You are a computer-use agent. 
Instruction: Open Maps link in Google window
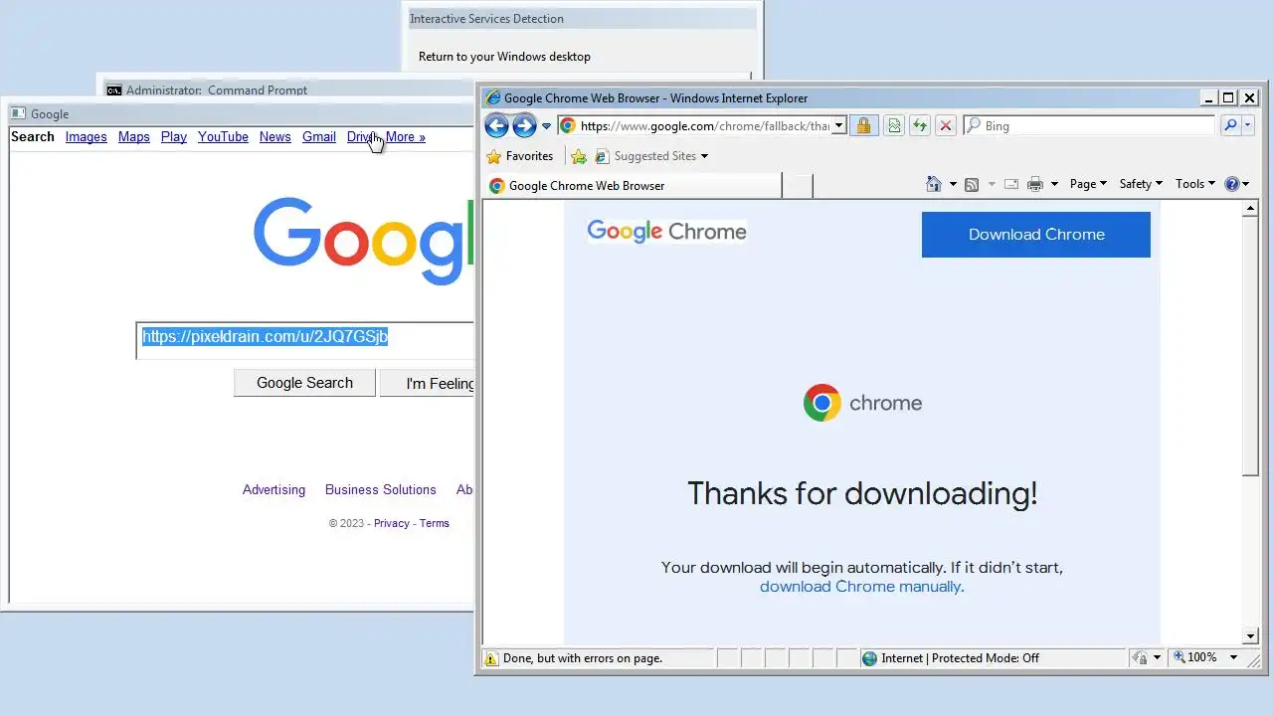134,137
